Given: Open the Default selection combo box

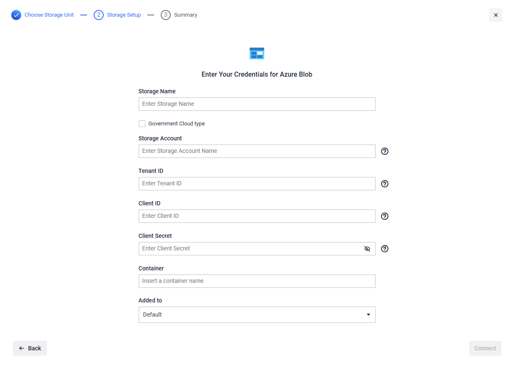Looking at the screenshot, I should [x=257, y=315].
